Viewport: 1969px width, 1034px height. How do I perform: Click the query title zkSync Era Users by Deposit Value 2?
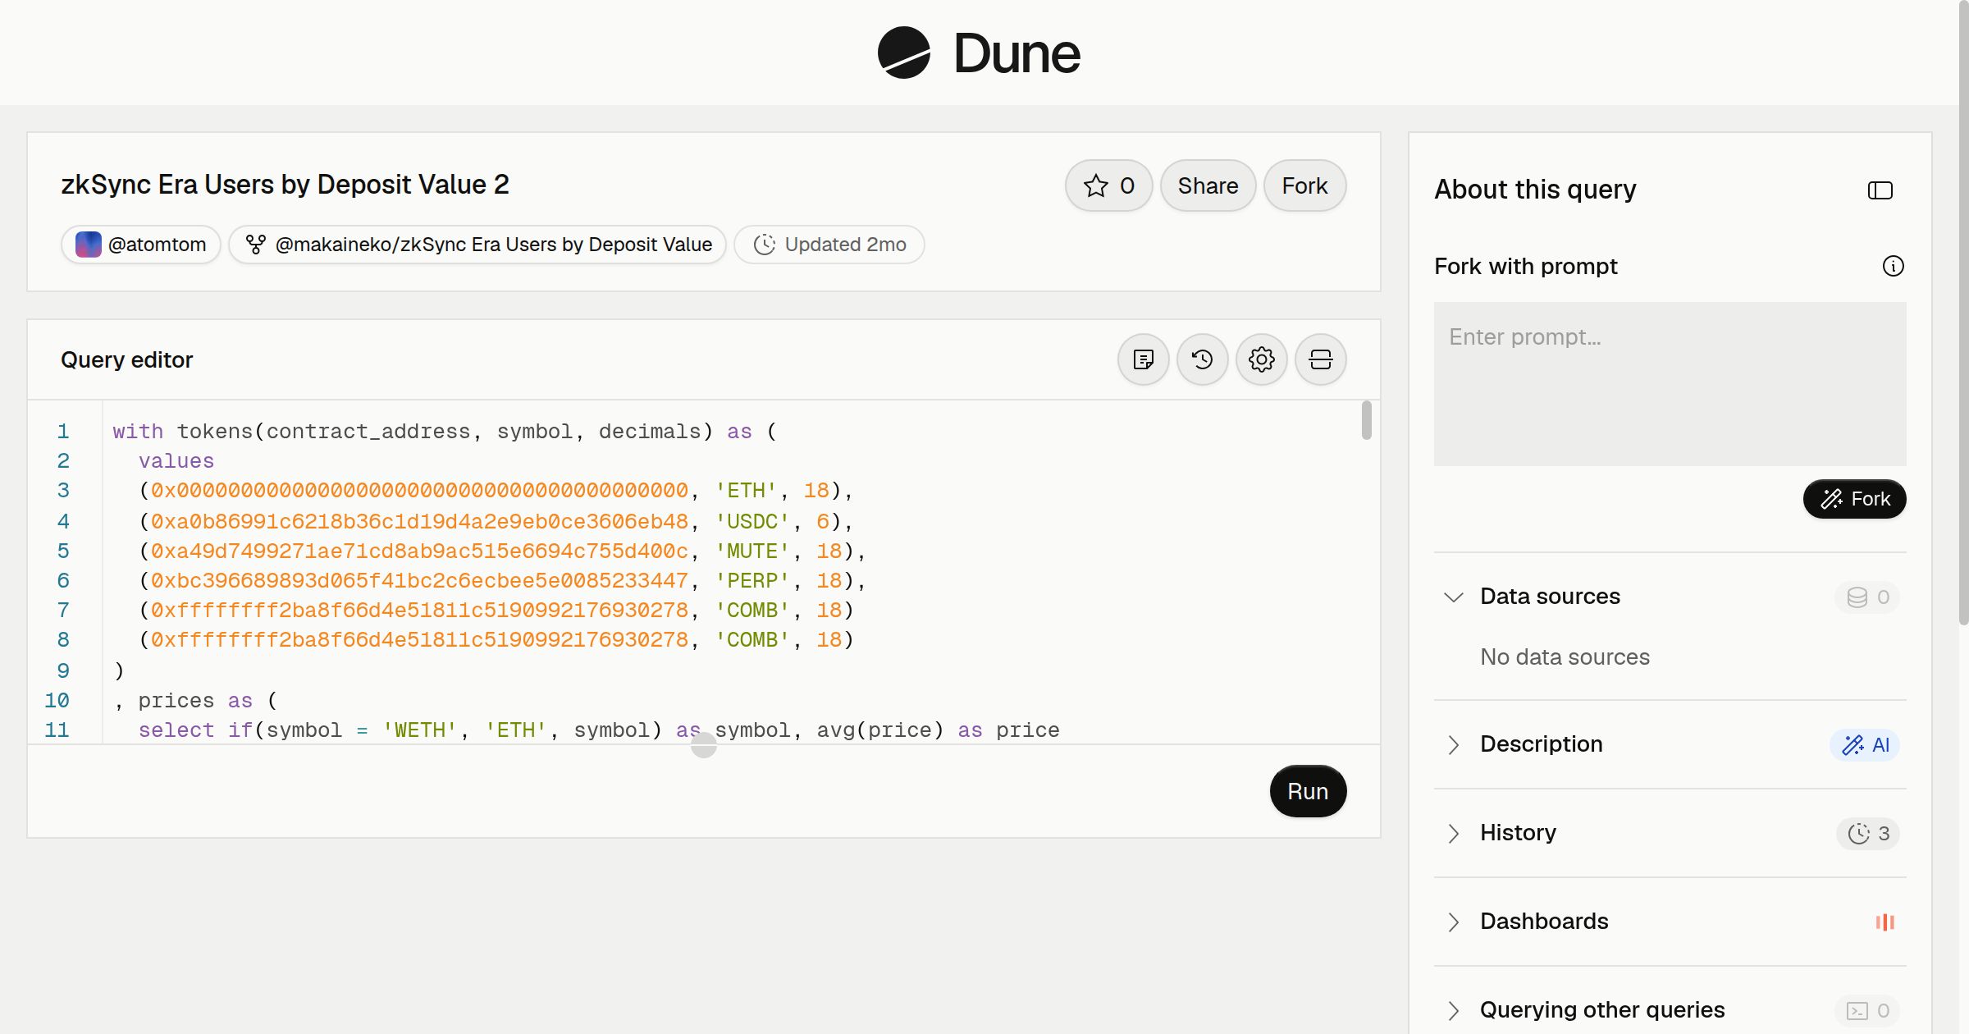[285, 185]
